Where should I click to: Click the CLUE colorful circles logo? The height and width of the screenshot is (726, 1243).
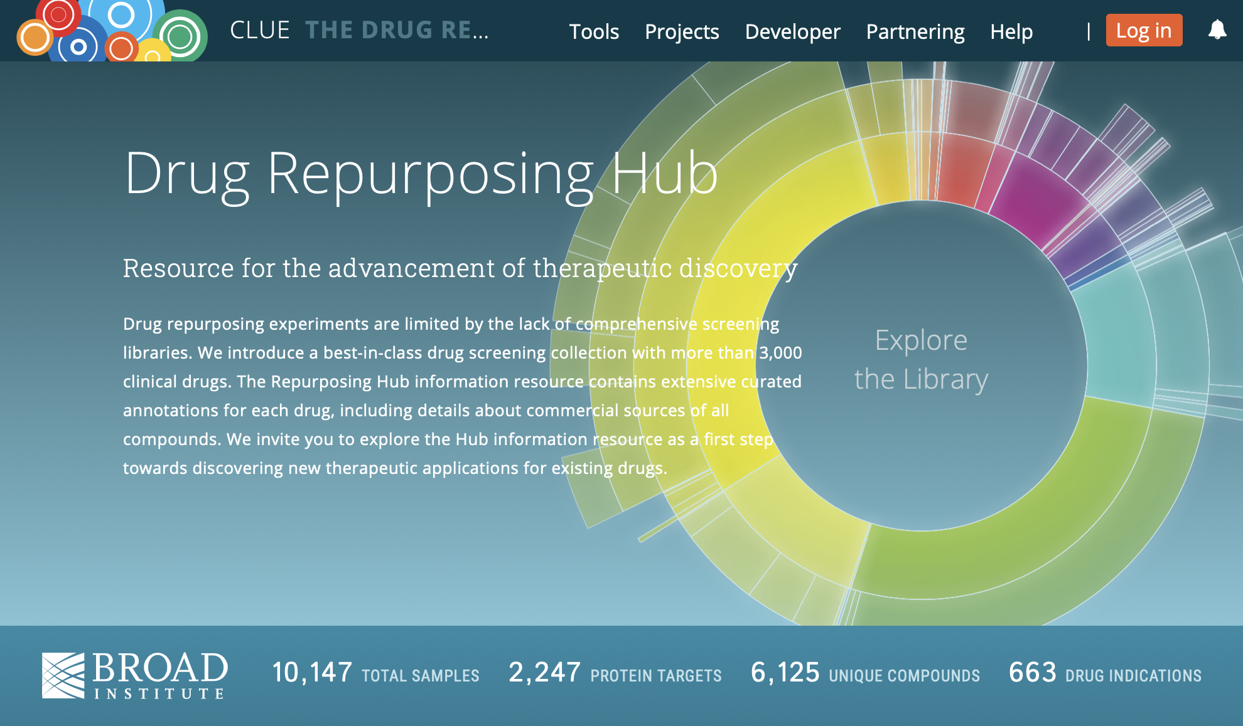pos(112,31)
